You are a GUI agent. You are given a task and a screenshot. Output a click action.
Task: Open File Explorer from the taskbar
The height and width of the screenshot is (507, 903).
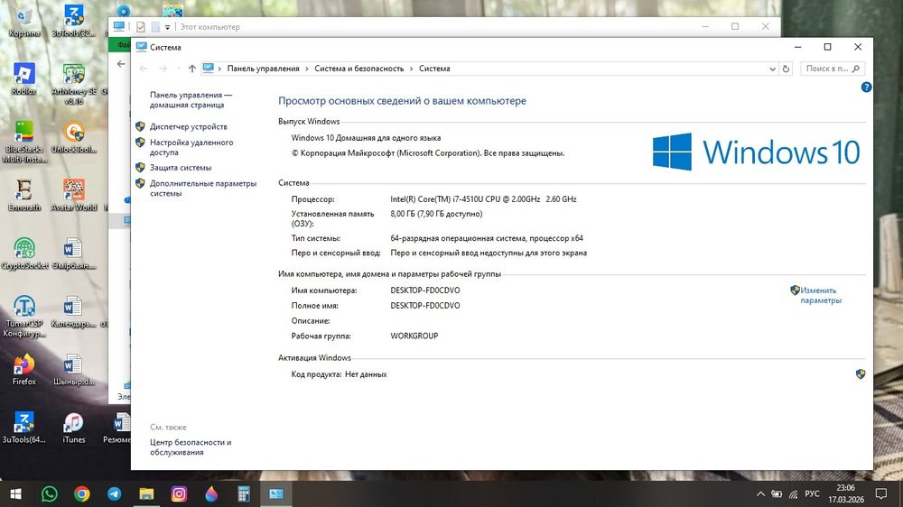coord(146,493)
